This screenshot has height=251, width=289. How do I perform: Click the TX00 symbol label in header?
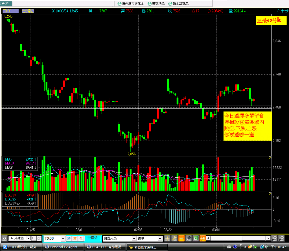[10, 11]
